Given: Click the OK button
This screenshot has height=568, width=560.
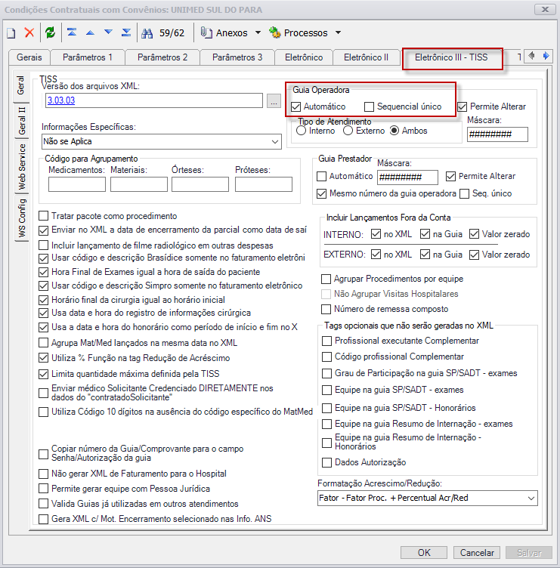Looking at the screenshot, I should click(424, 553).
